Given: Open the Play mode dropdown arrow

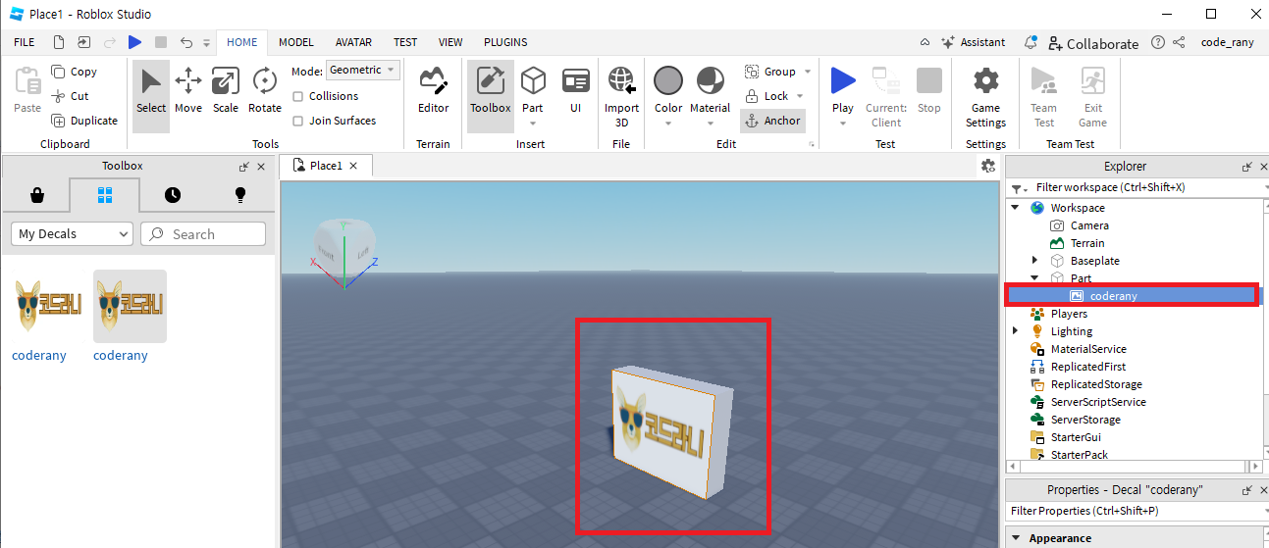Looking at the screenshot, I should pos(843,124).
